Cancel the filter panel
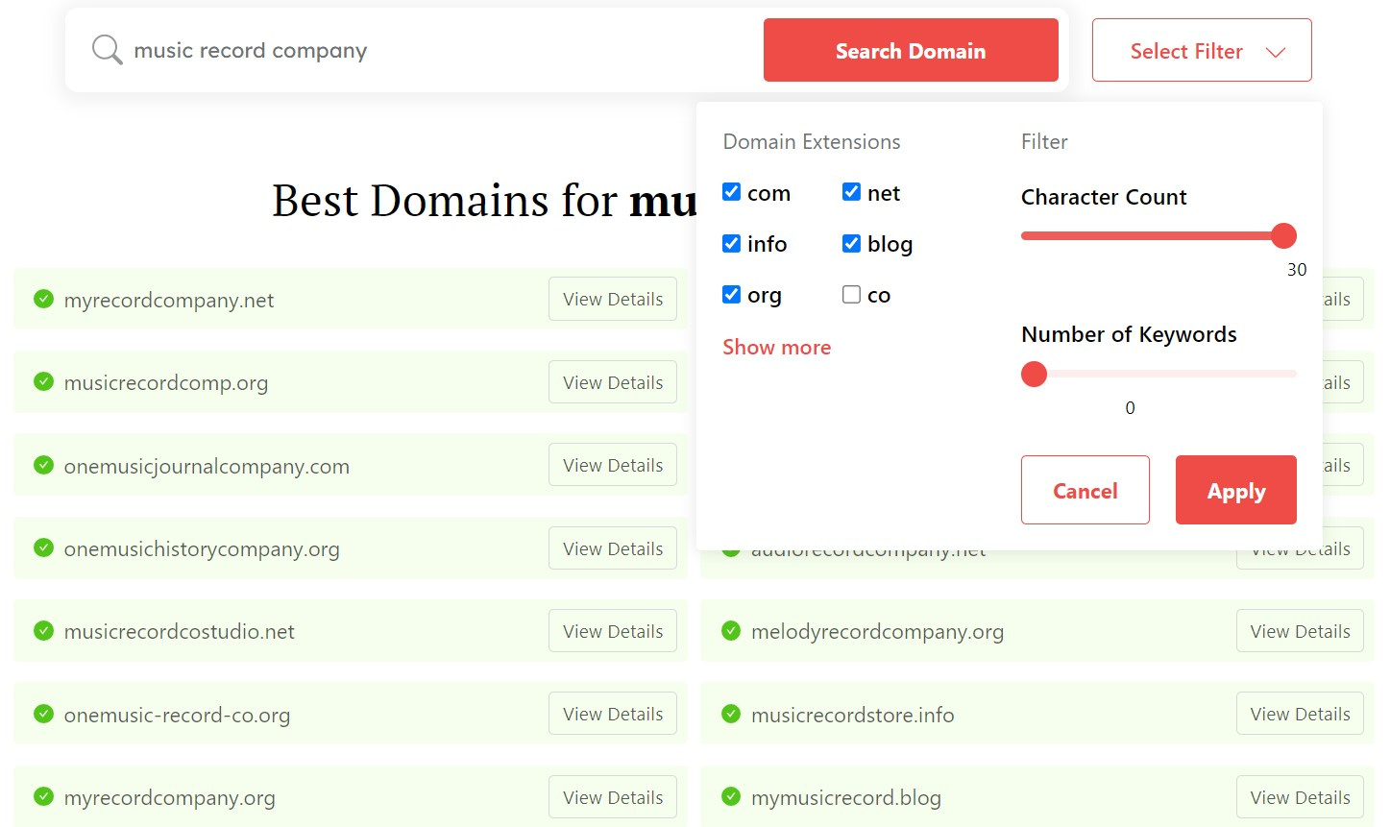 [1085, 490]
